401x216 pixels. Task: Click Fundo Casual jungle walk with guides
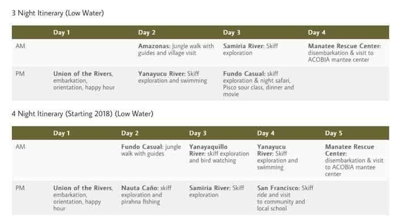point(151,150)
